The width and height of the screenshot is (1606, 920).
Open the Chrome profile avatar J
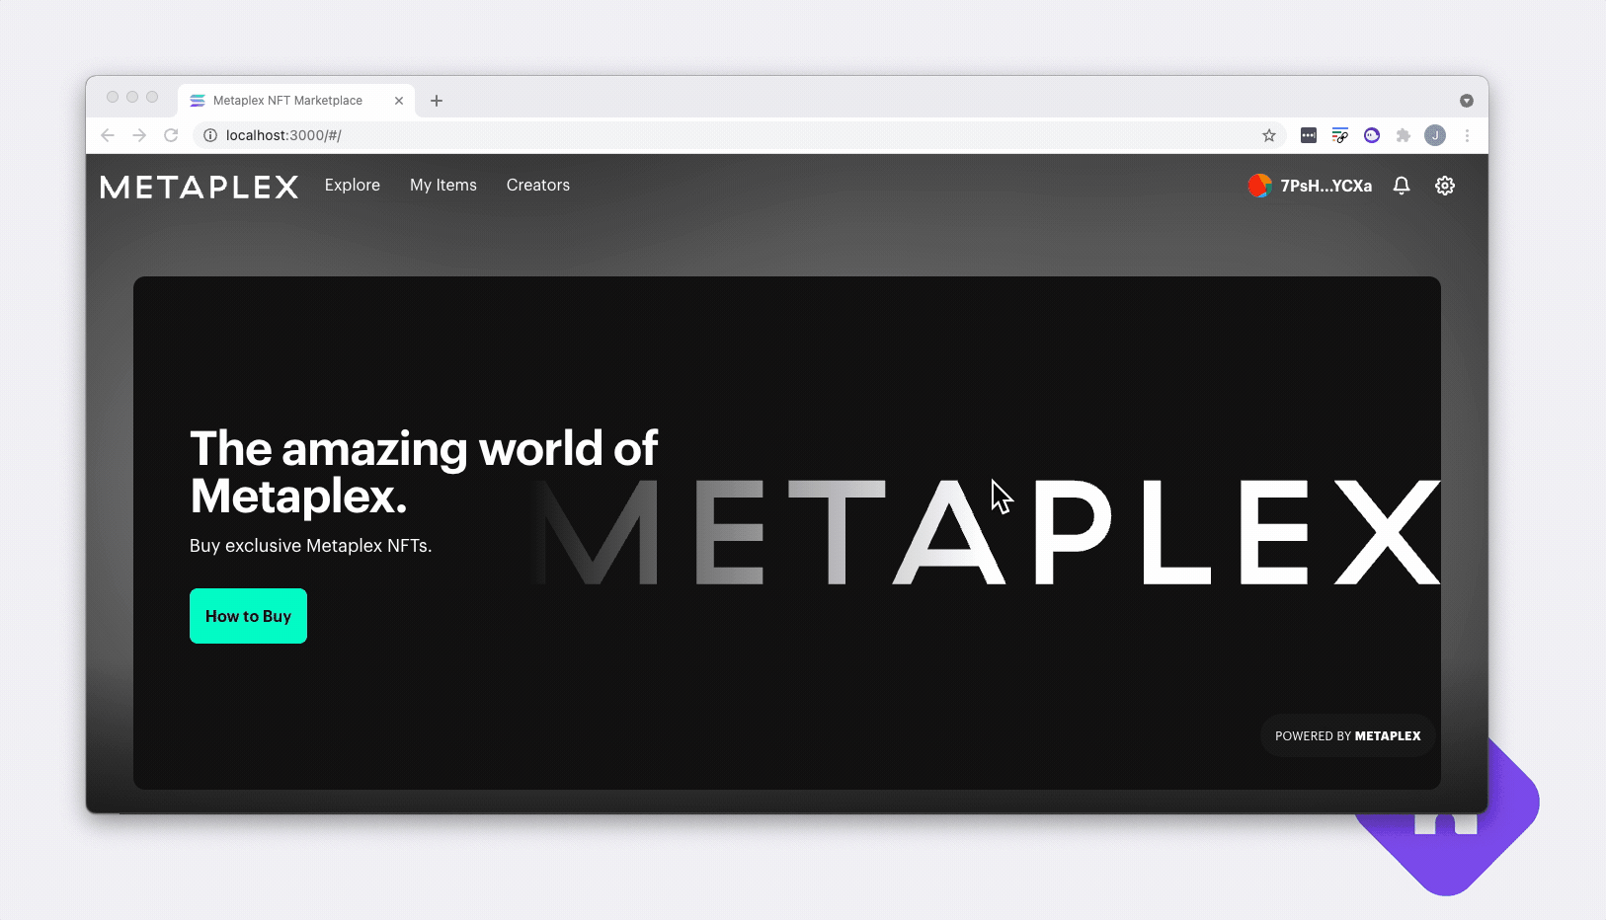pos(1435,135)
